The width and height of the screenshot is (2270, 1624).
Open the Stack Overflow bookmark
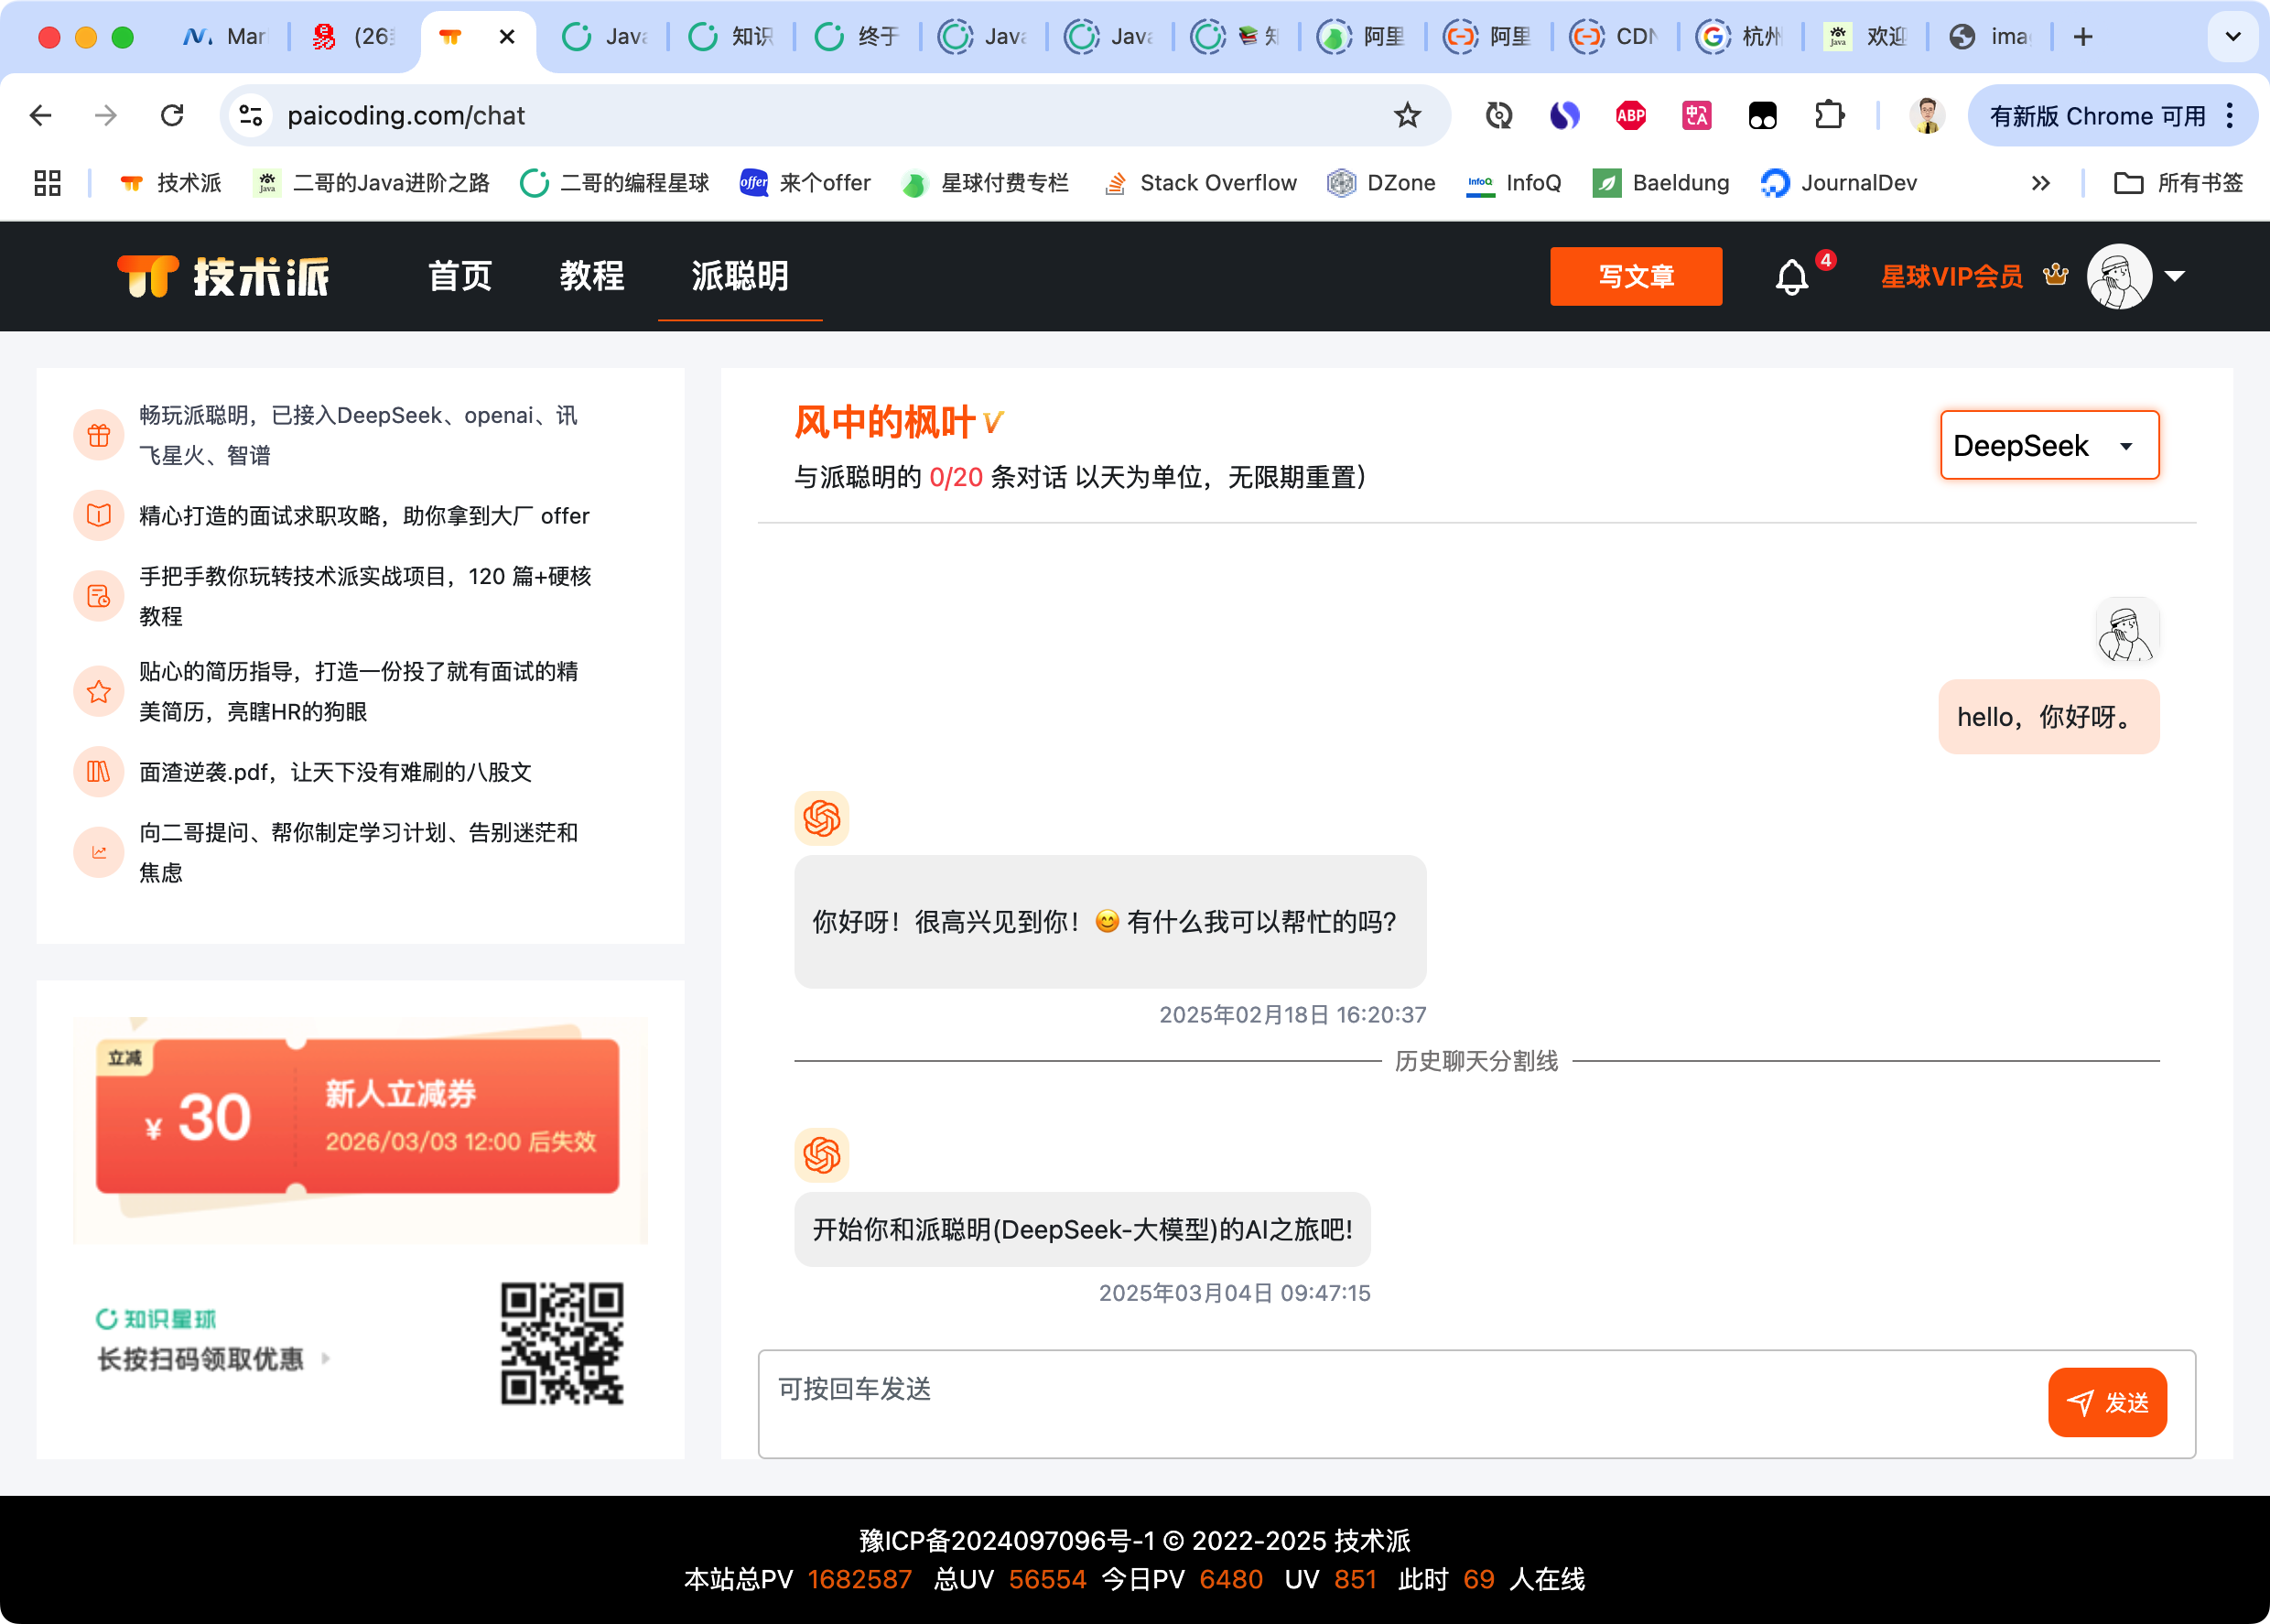1199,182
